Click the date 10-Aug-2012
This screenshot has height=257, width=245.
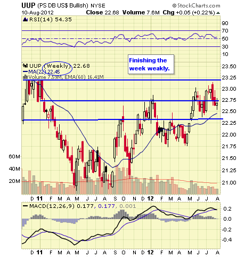pyautogui.click(x=37, y=13)
